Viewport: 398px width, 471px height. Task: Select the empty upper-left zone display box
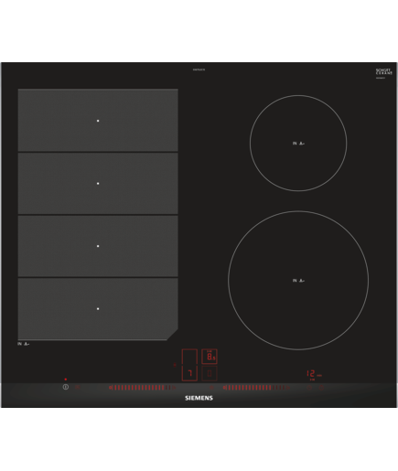[x=189, y=357]
